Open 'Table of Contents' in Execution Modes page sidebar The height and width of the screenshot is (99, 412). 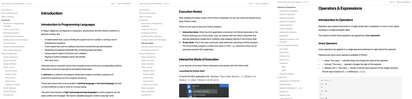pos(146,17)
